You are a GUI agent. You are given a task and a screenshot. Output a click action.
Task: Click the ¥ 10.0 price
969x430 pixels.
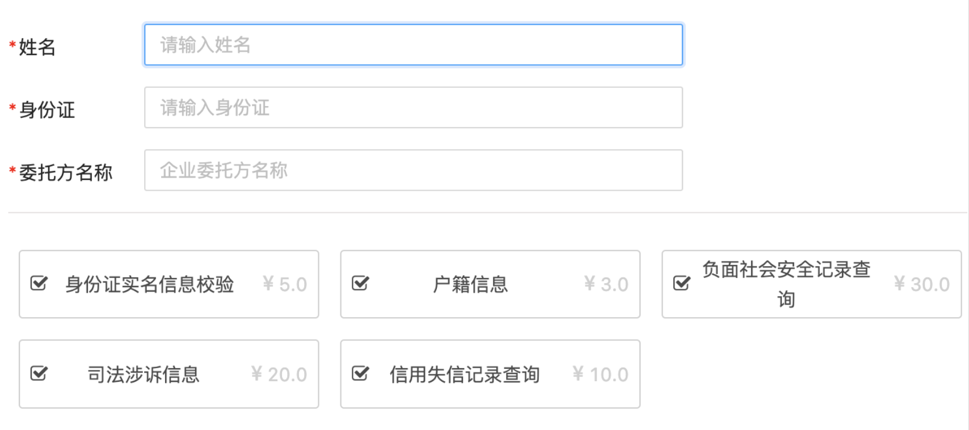coord(600,374)
